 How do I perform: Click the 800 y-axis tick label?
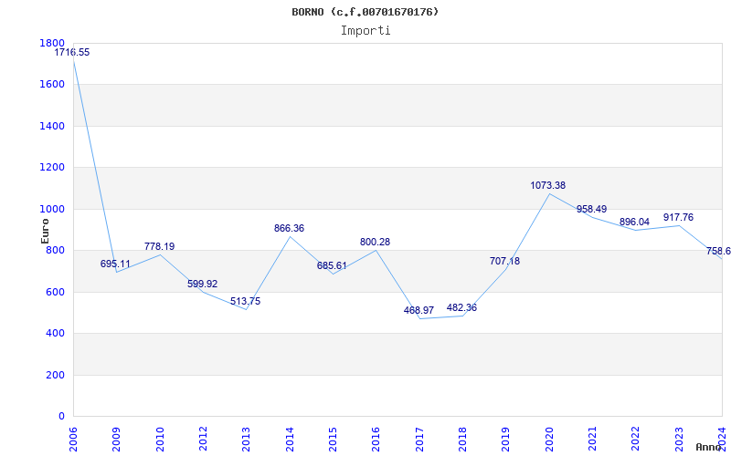click(55, 251)
